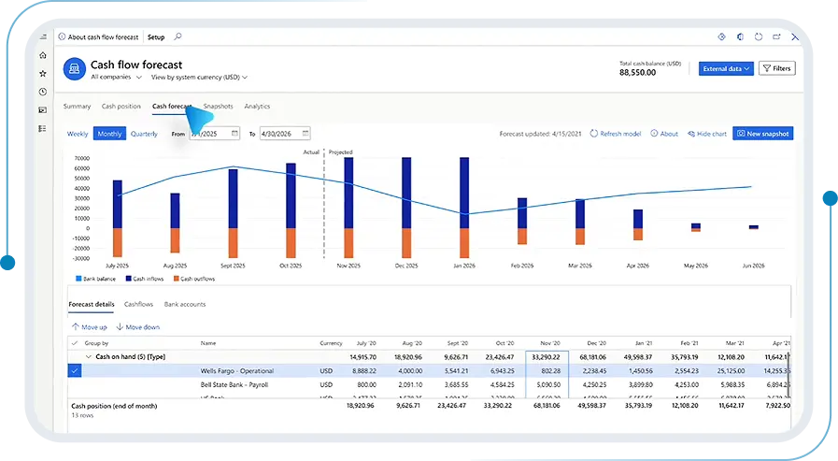Open the hamburger navigation menu
838x461 pixels.
43,36
